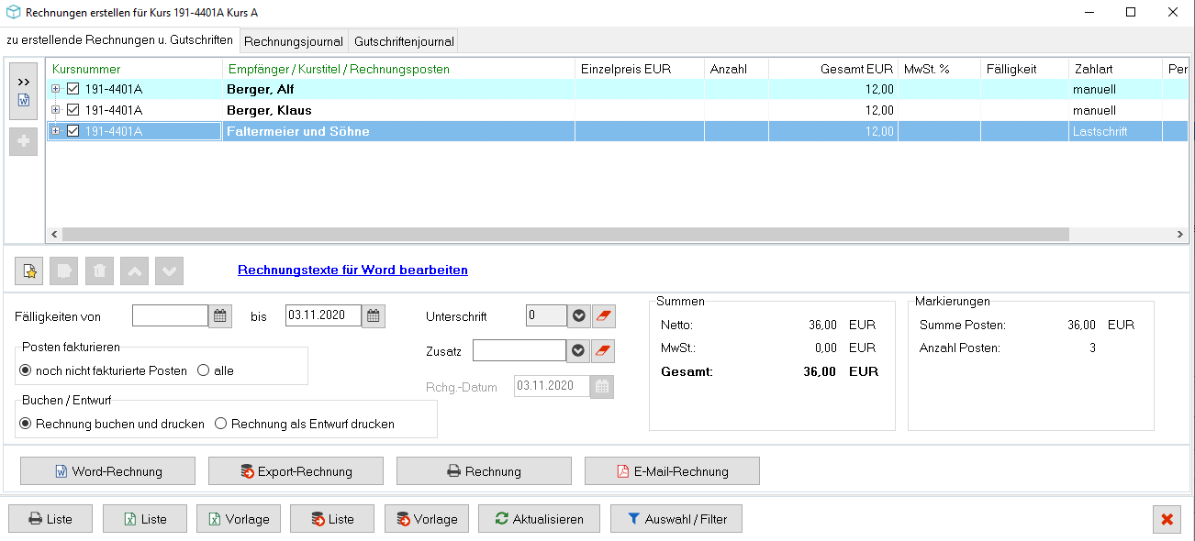Switch to the Gutschriftenjournal tab
The height and width of the screenshot is (541, 1195).
(x=404, y=41)
